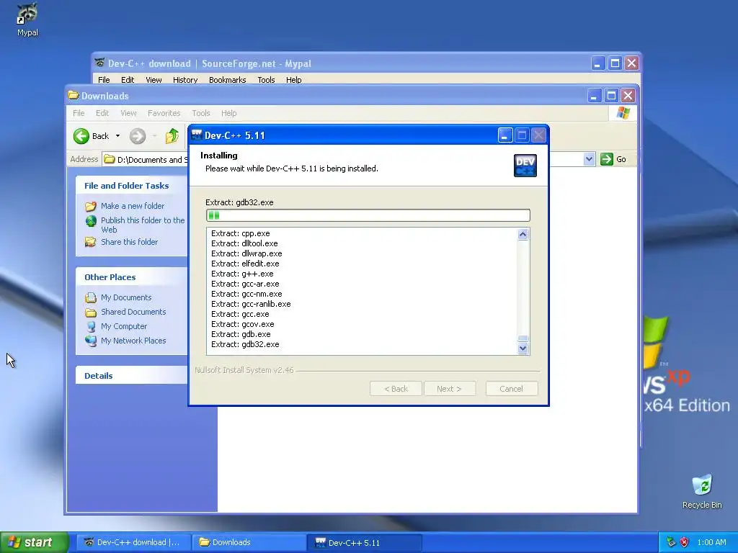Select 'Extract: cpp.exe' log line

pyautogui.click(x=241, y=234)
